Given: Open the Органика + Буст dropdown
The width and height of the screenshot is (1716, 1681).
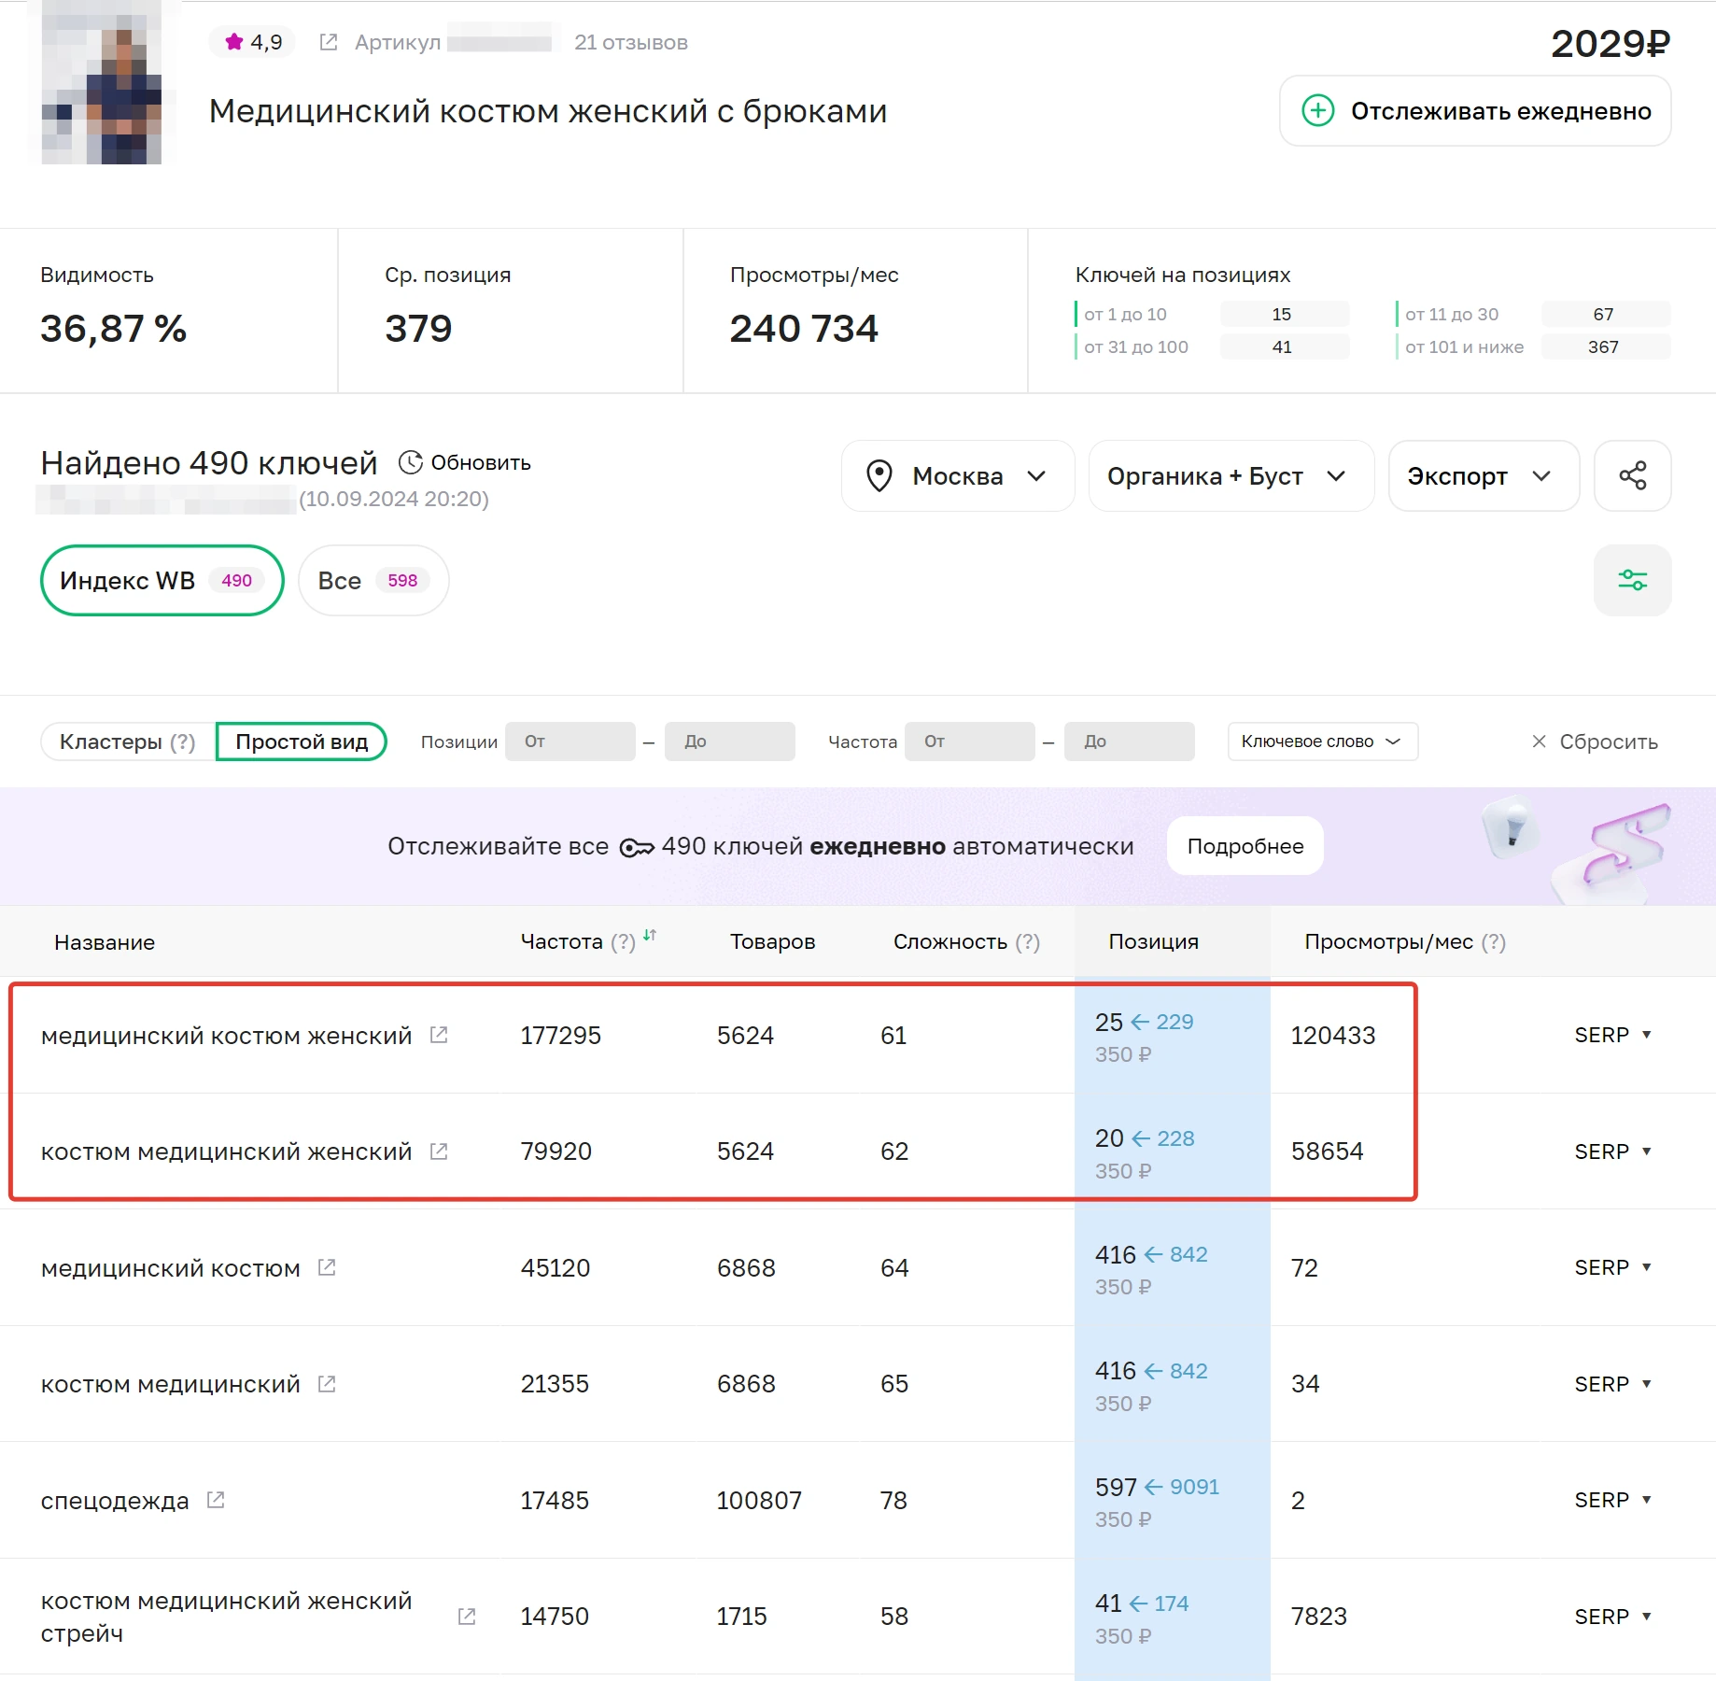Looking at the screenshot, I should pos(1231,475).
